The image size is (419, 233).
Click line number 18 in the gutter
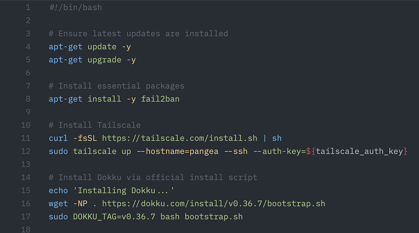pos(25,230)
